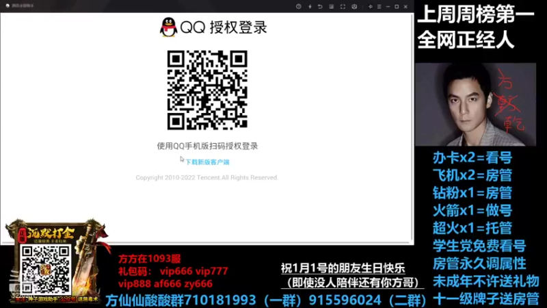Viewport: 547px width, 308px height.
Task: Click the （即使没人陪伴还有你方哥） text
Action: 353,283
